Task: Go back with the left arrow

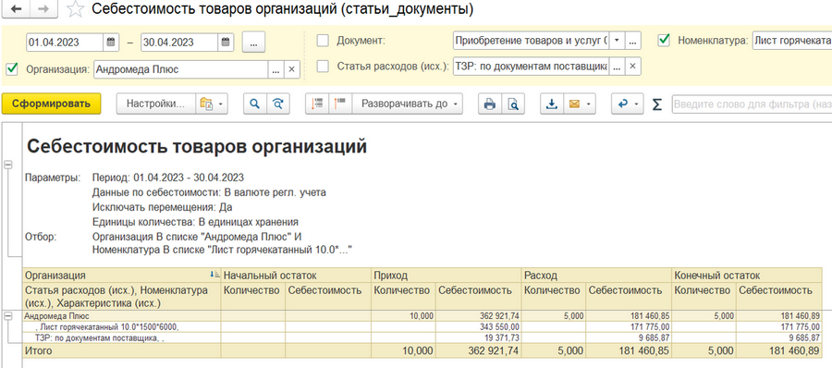Action: pyautogui.click(x=16, y=9)
